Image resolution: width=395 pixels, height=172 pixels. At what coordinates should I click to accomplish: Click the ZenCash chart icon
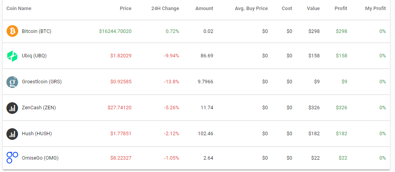(x=12, y=108)
